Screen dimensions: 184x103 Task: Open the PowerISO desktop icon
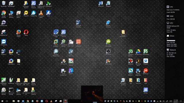pyautogui.click(x=26, y=13)
